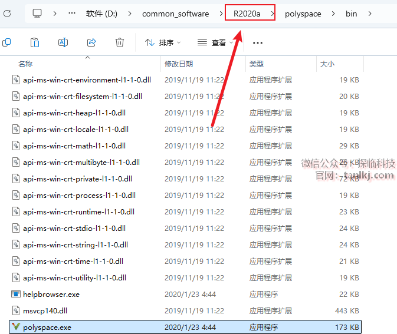Select api-ms-win-crt-runtime-l1-1-0.dll

78,211
